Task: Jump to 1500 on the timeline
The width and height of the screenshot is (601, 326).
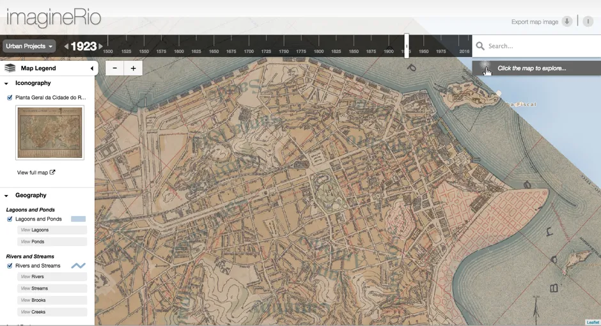Action: (108, 51)
